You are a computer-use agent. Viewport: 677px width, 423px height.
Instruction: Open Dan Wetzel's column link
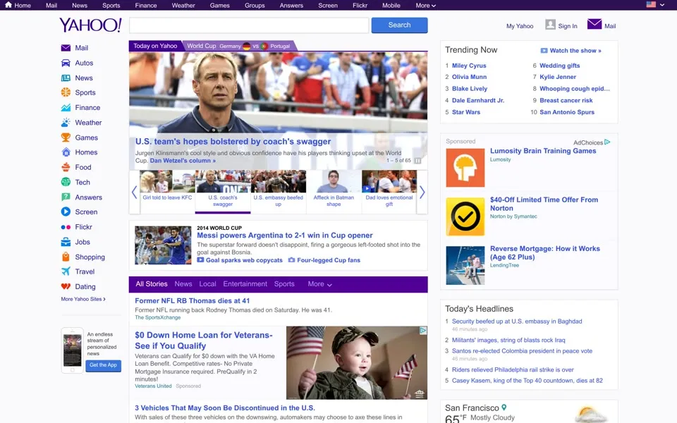pyautogui.click(x=183, y=161)
